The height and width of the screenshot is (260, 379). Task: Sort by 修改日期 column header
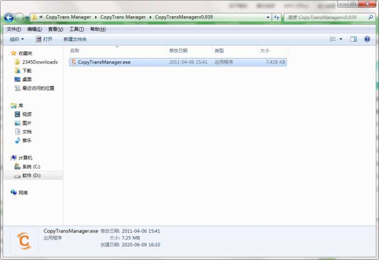[178, 50]
